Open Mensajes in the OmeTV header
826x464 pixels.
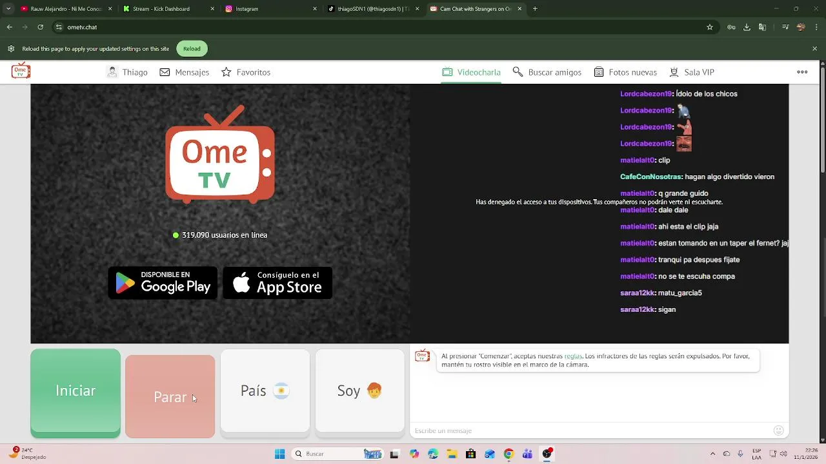[x=185, y=72]
